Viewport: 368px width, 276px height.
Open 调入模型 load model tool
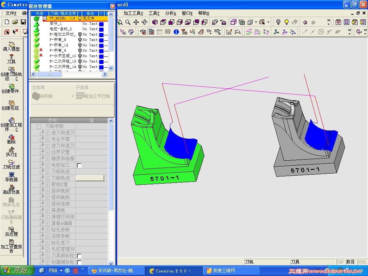11,46
